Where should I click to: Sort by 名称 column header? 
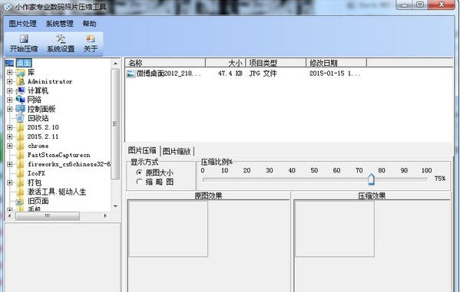(x=165, y=63)
